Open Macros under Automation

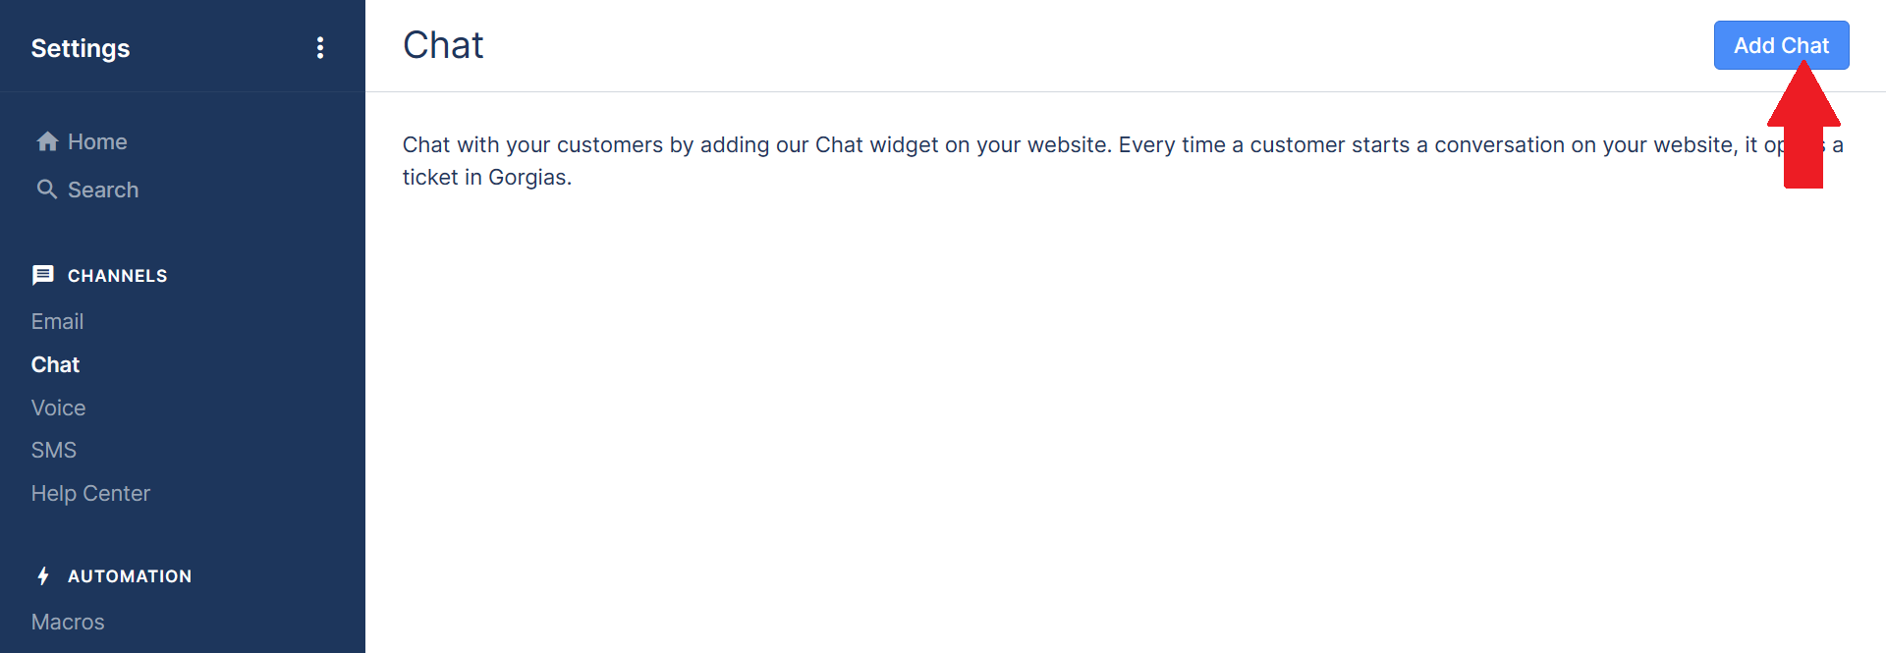tap(68, 622)
